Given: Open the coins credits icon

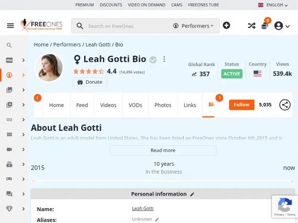Looking at the screenshot, I should pos(265,26).
